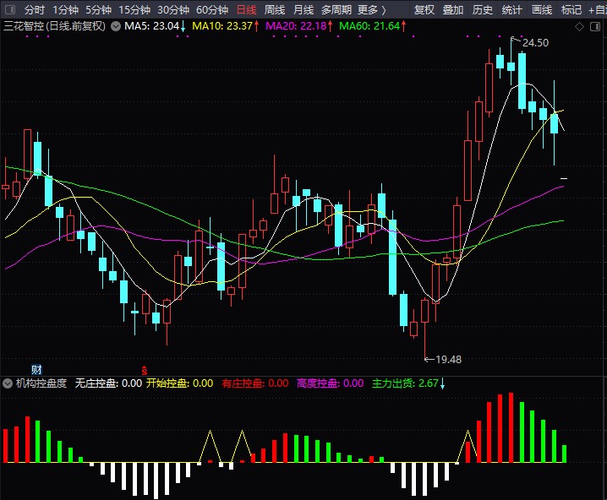Select the 15分钟 period tab
Image resolution: width=607 pixels, height=500 pixels.
(134, 9)
